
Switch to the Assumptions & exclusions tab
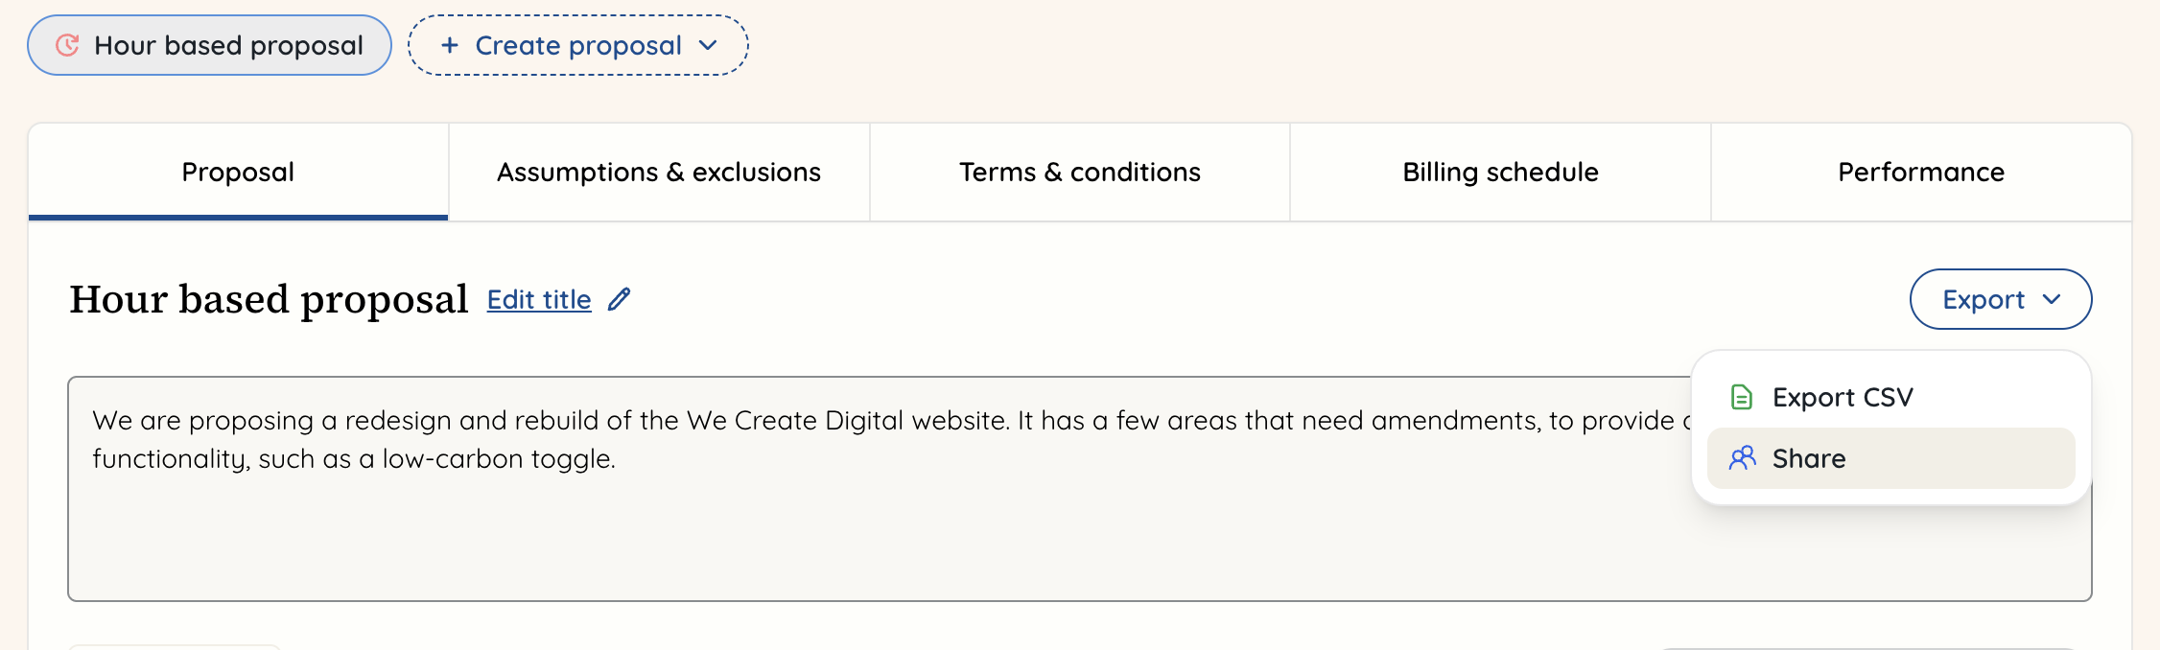[x=658, y=173]
